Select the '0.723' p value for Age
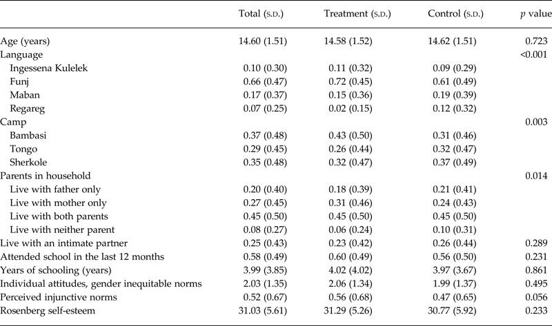 click(x=535, y=41)
